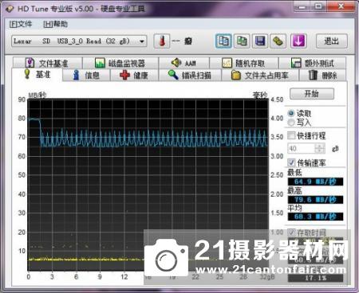Open the 健康 health tab
This screenshot has width=359, height=293.
pos(134,76)
